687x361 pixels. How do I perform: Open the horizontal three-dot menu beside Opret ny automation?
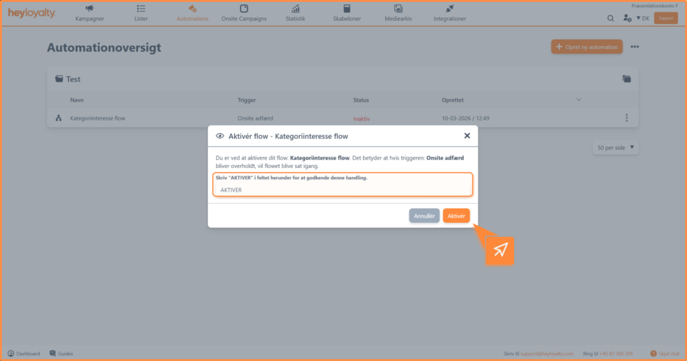[635, 47]
